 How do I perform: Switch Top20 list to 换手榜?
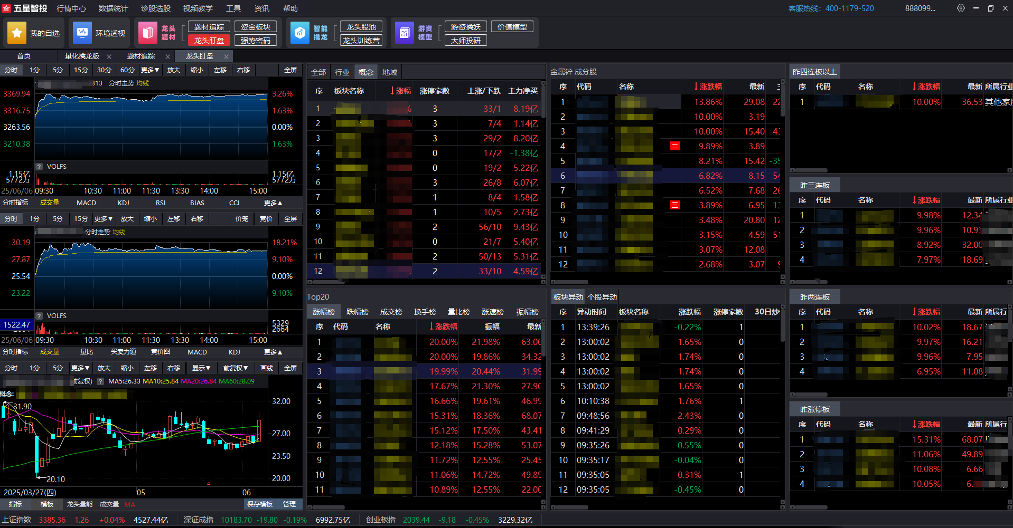pos(425,312)
